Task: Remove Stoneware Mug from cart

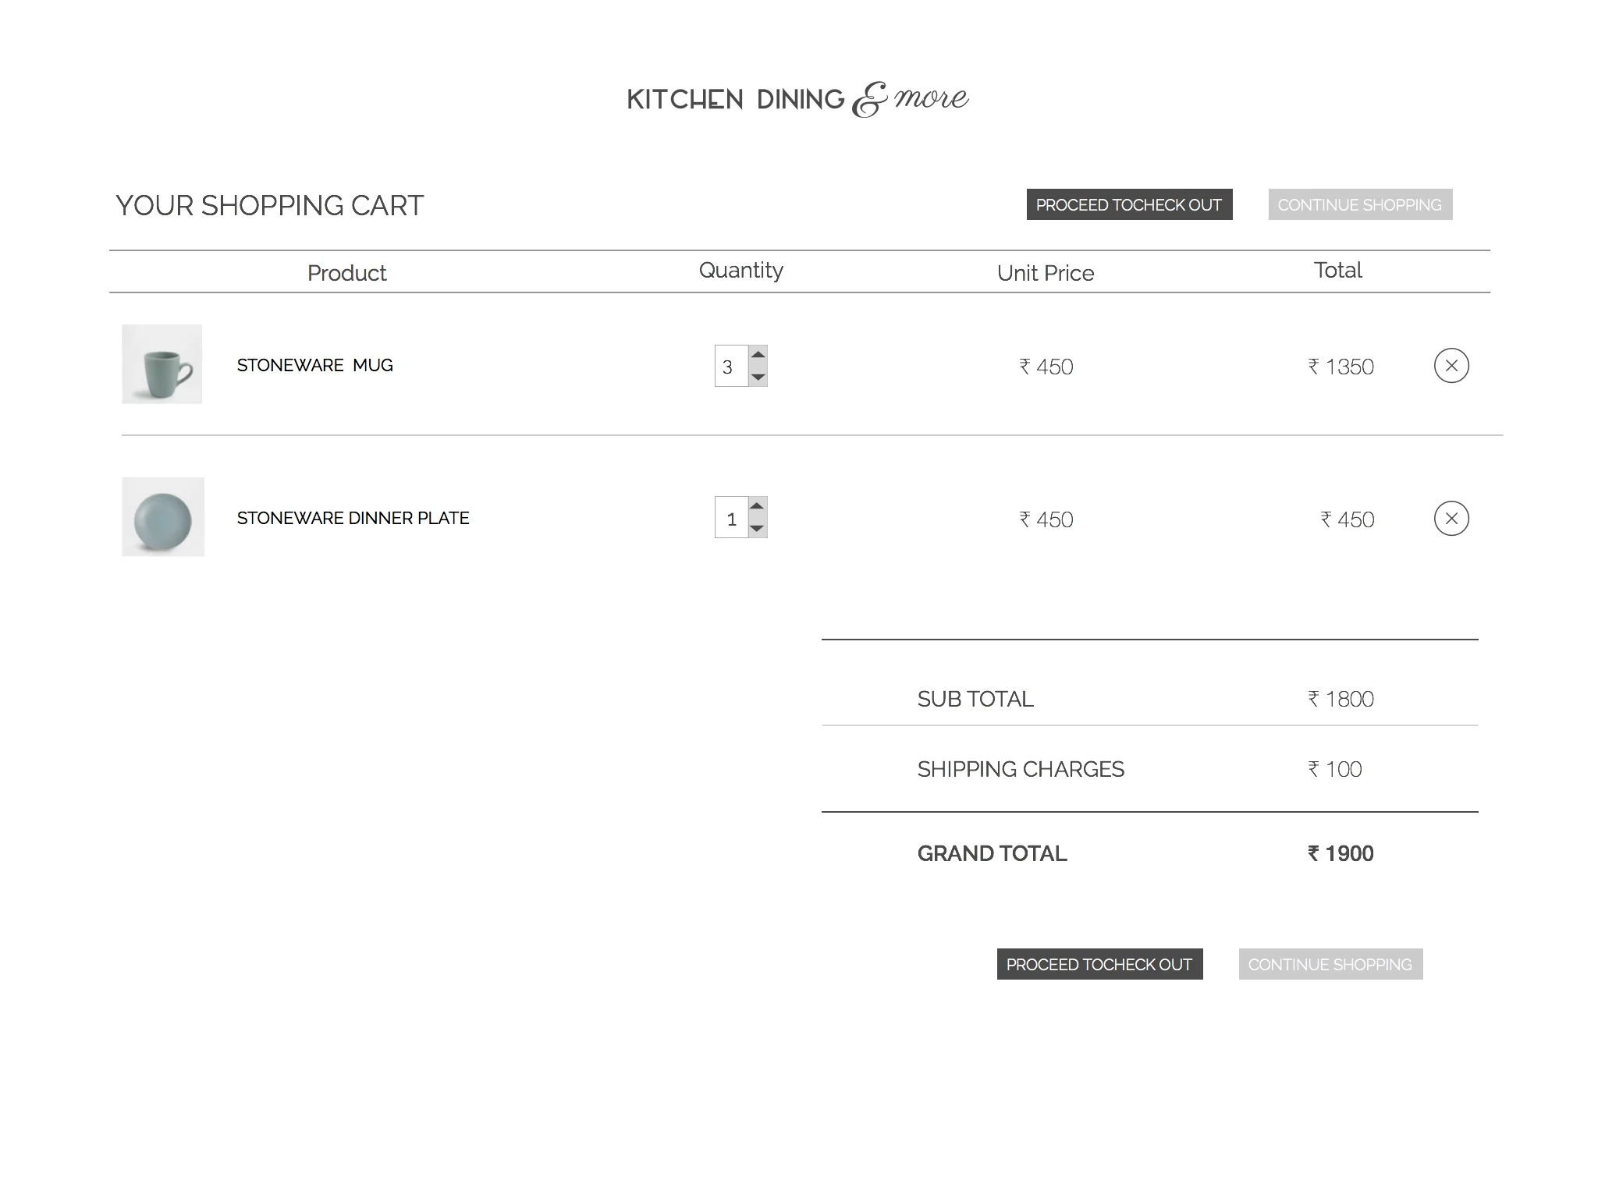Action: tap(1451, 366)
